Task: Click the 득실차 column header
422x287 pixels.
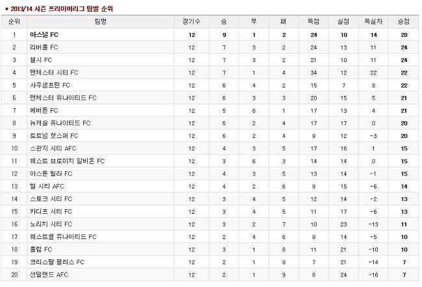Action: coord(373,21)
